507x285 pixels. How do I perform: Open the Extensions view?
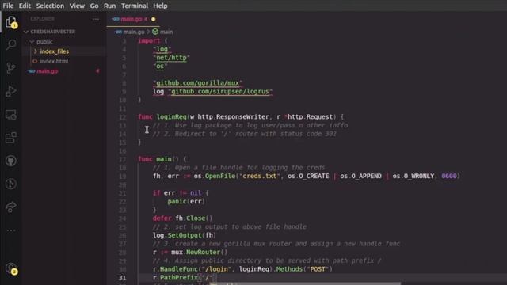click(x=11, y=138)
